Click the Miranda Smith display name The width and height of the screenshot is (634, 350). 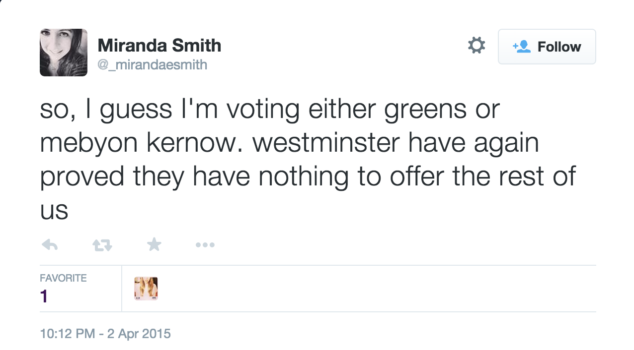pyautogui.click(x=159, y=46)
